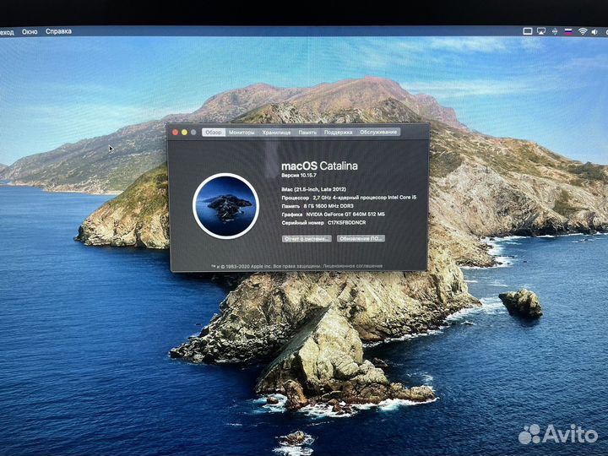
Task: Close the About This Mac window
Action: pos(175,133)
